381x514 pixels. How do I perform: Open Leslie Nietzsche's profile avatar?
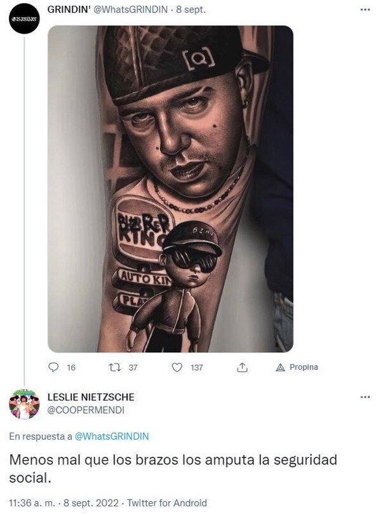pyautogui.click(x=24, y=403)
